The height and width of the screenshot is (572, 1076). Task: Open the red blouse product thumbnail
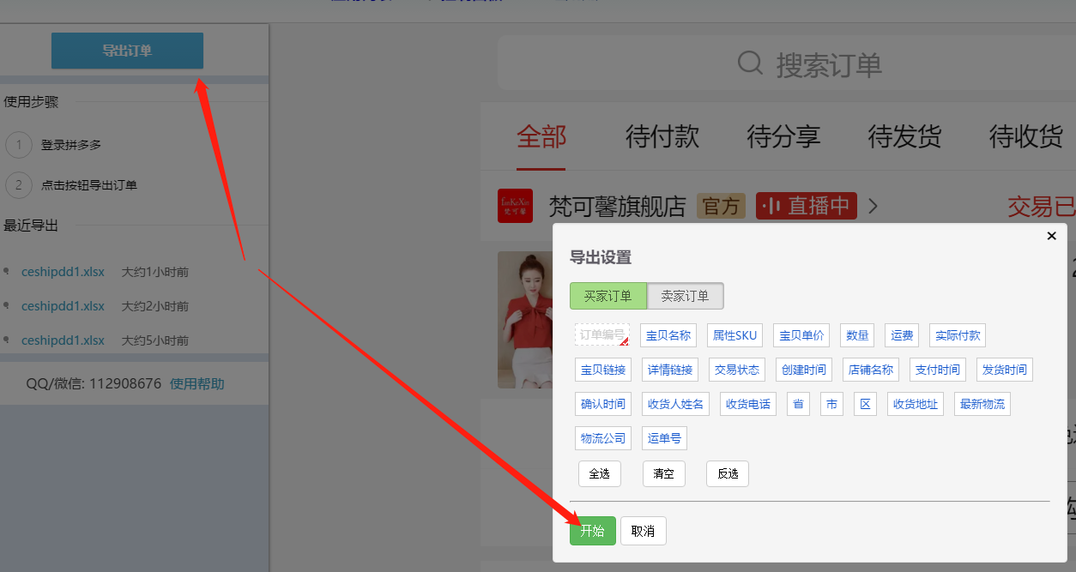point(525,320)
